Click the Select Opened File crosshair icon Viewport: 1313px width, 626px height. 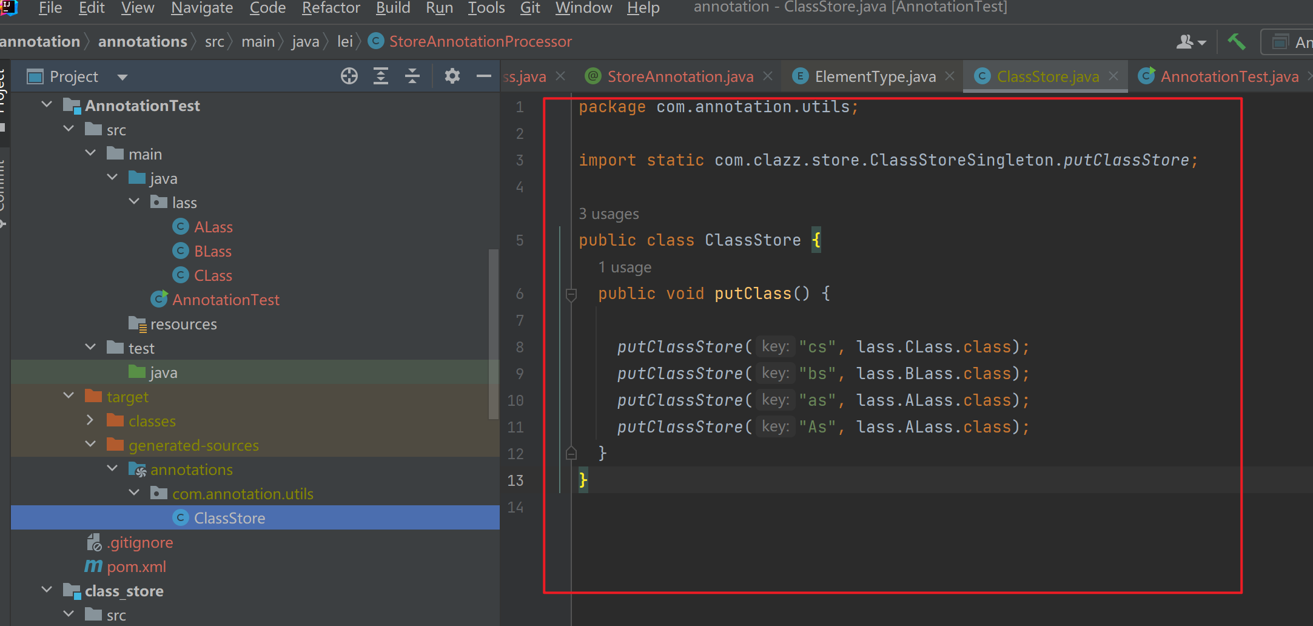[349, 76]
